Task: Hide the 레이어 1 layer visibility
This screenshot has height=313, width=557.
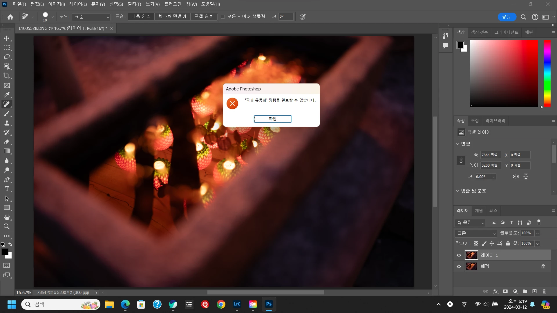Action: tap(459, 255)
